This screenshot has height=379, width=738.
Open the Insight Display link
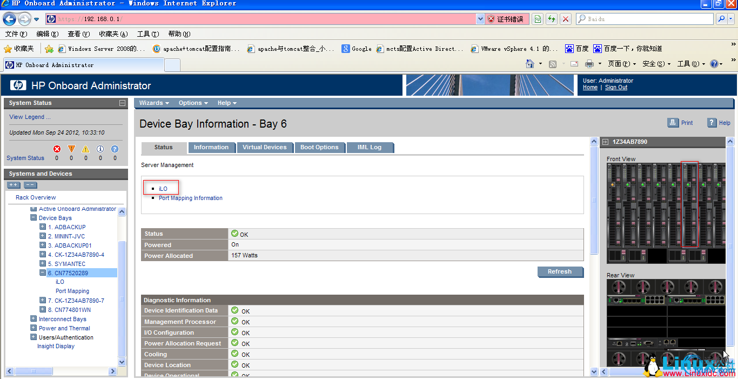pos(56,346)
